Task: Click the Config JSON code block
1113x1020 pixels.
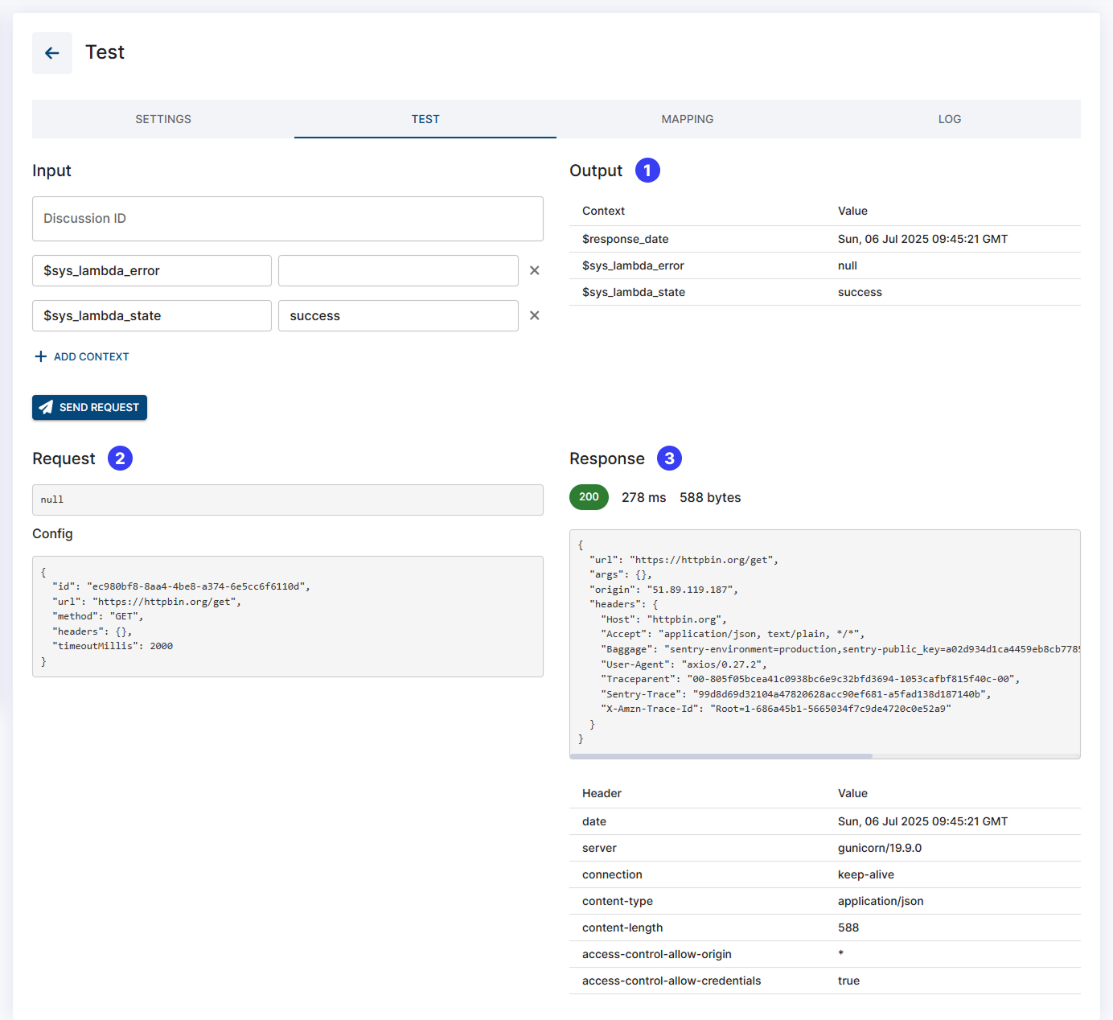Action: coord(287,616)
